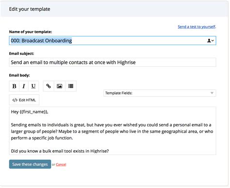
Task: Focus the template name field with 000: Broadcast Onboarding
Action: 113,41
